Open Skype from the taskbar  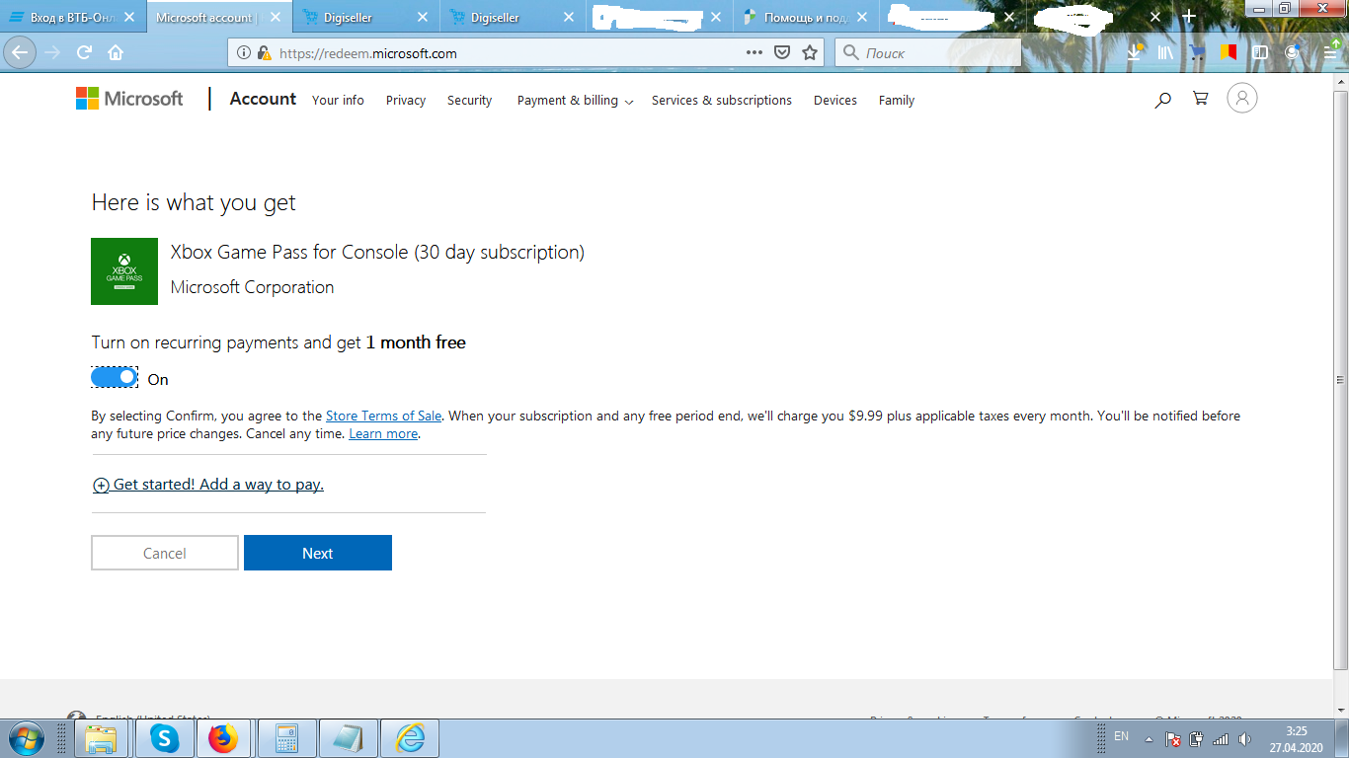(164, 738)
